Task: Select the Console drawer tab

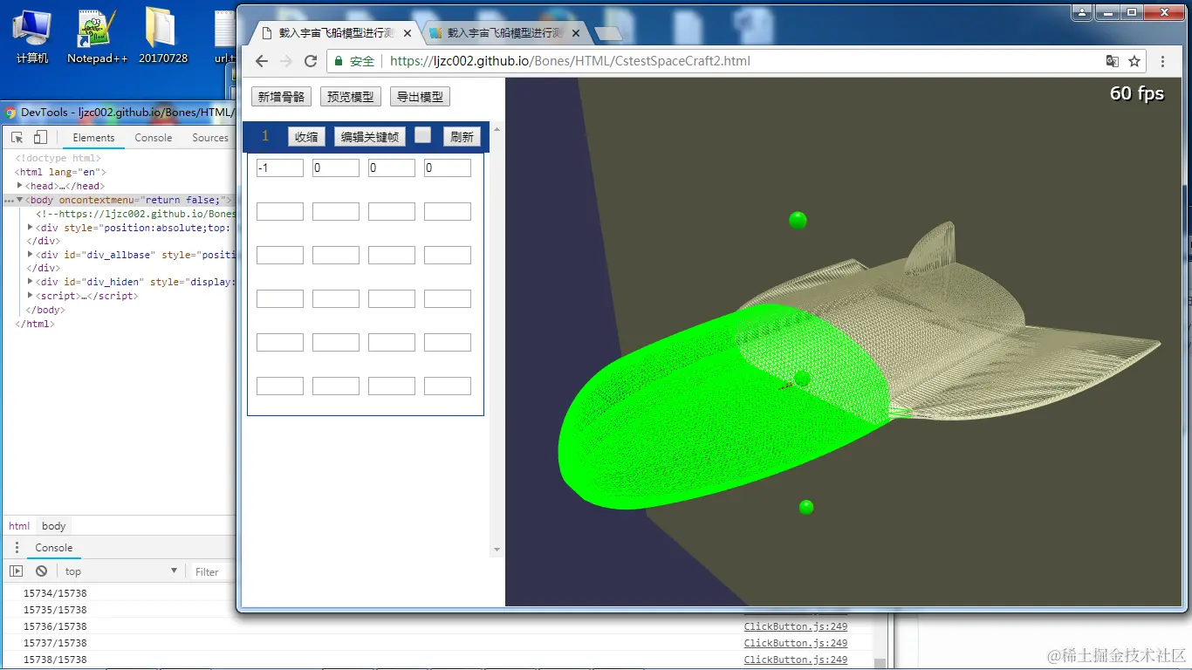Action: [54, 548]
